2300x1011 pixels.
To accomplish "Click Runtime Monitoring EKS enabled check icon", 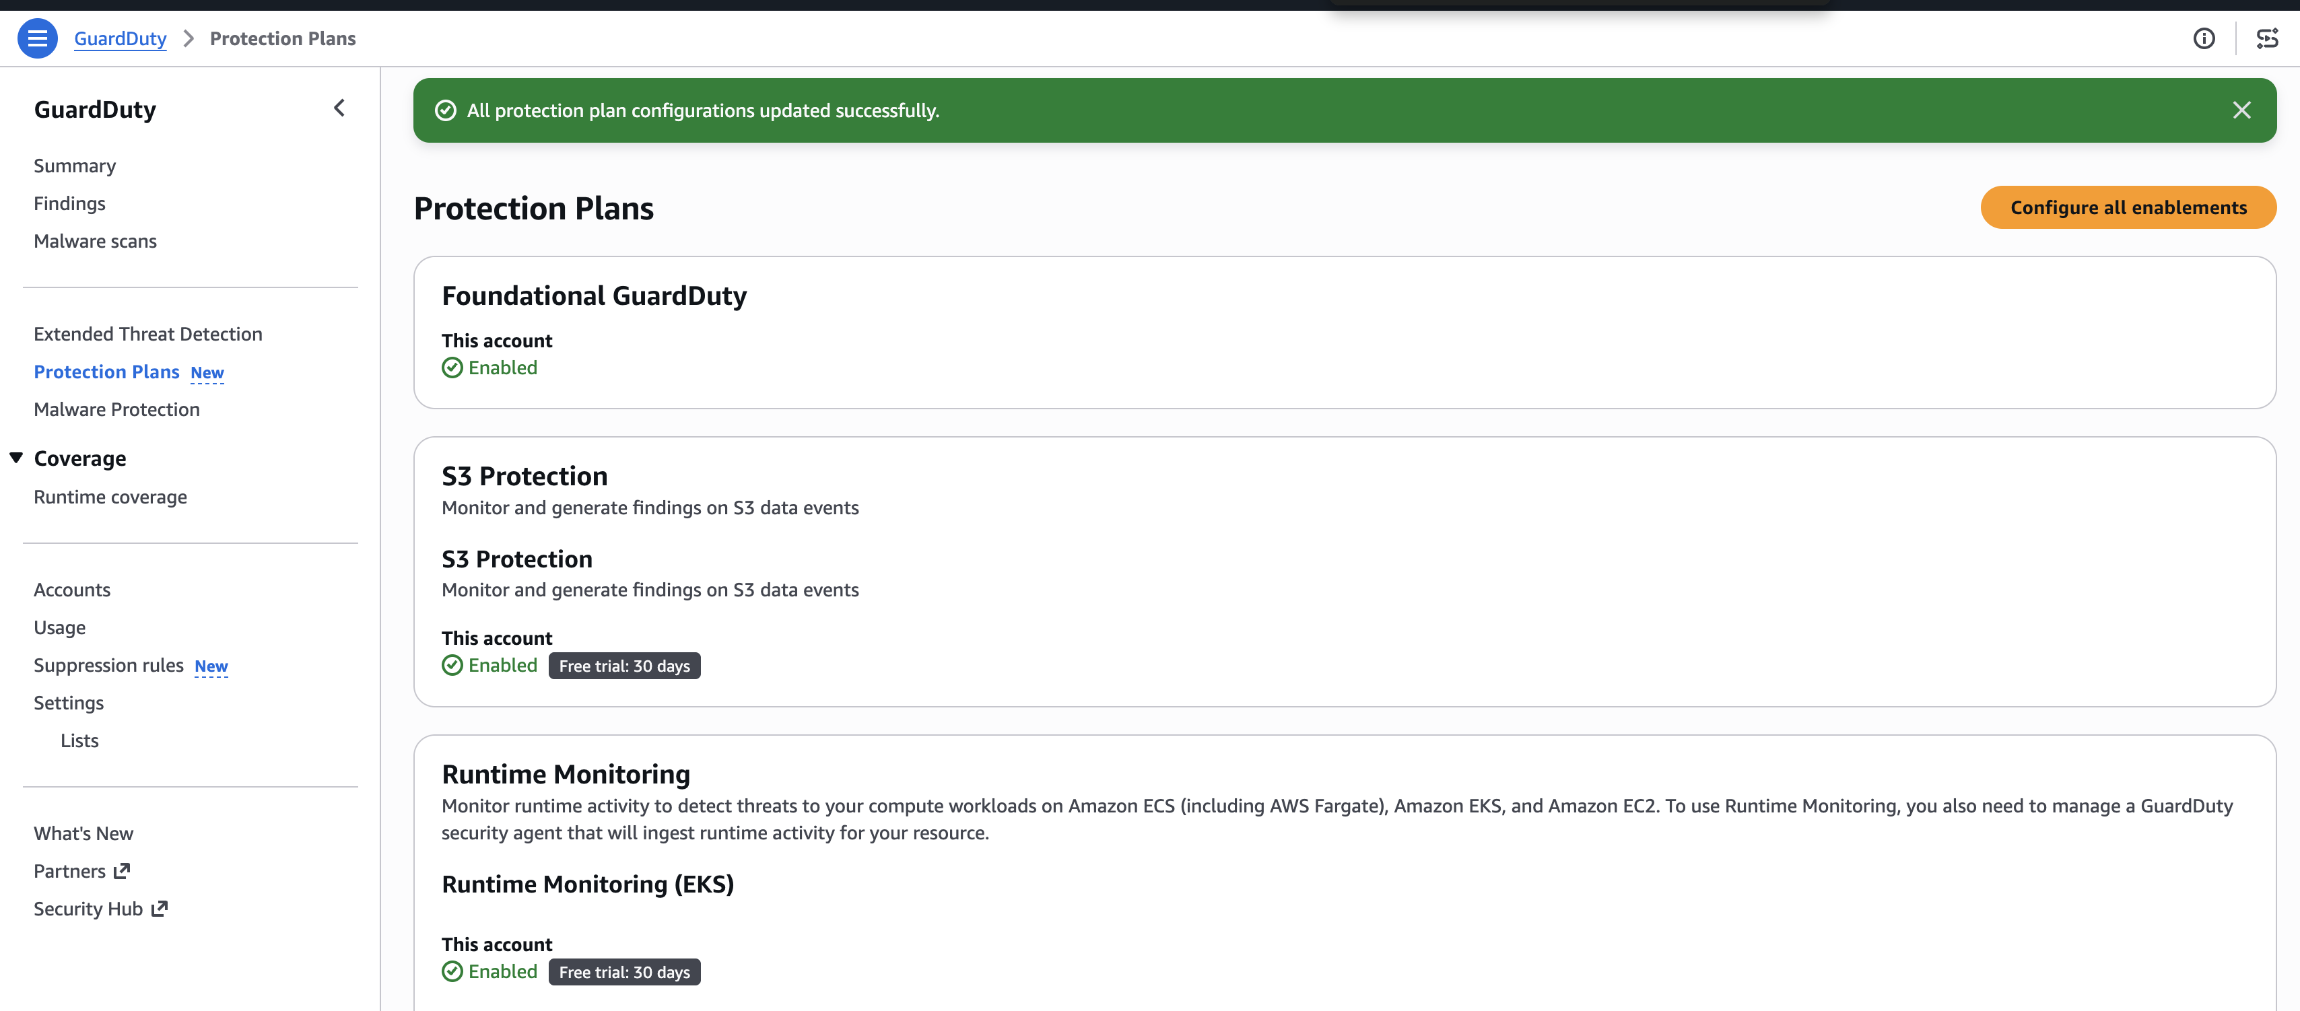I will (x=452, y=971).
